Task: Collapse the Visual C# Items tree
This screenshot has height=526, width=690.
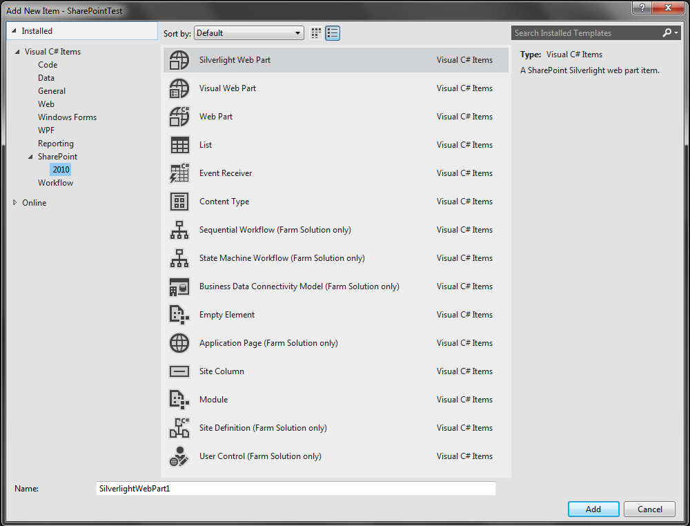Action: (17, 51)
